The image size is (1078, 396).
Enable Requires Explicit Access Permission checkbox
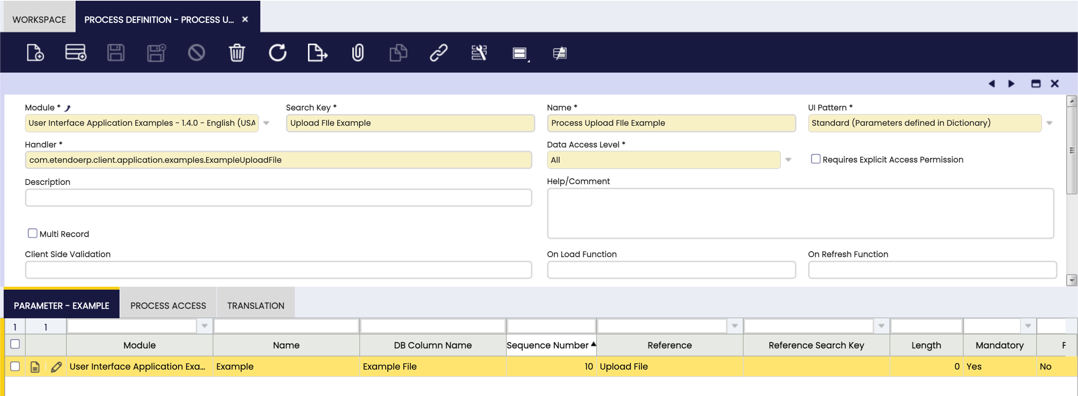tap(815, 159)
